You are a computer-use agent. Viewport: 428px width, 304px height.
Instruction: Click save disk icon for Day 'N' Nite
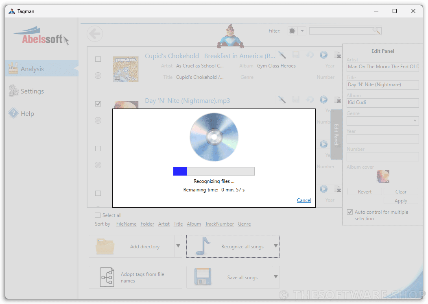[x=296, y=100]
